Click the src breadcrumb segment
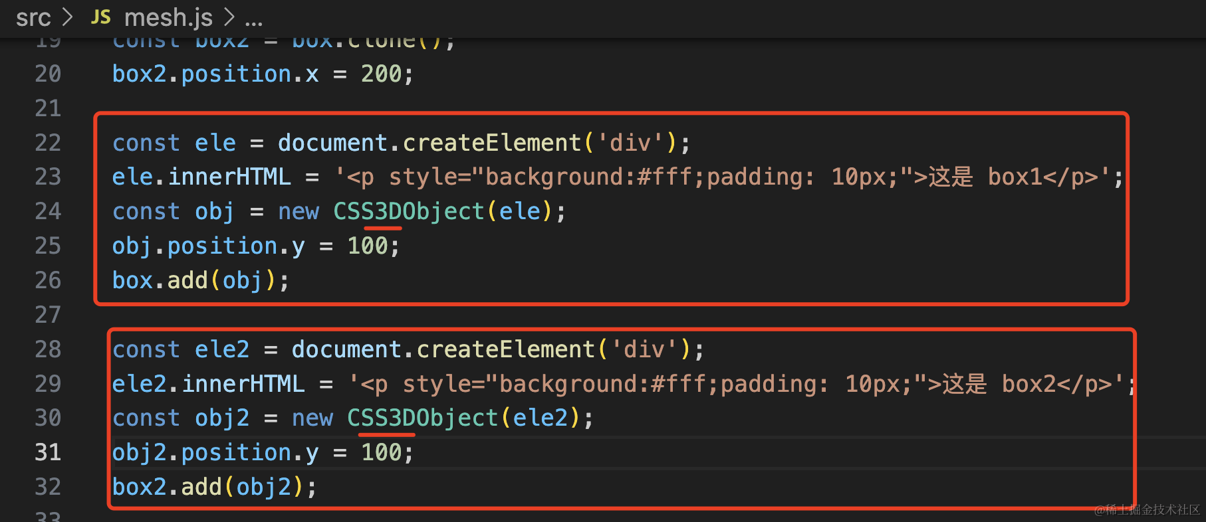The width and height of the screenshot is (1206, 522). [x=33, y=18]
